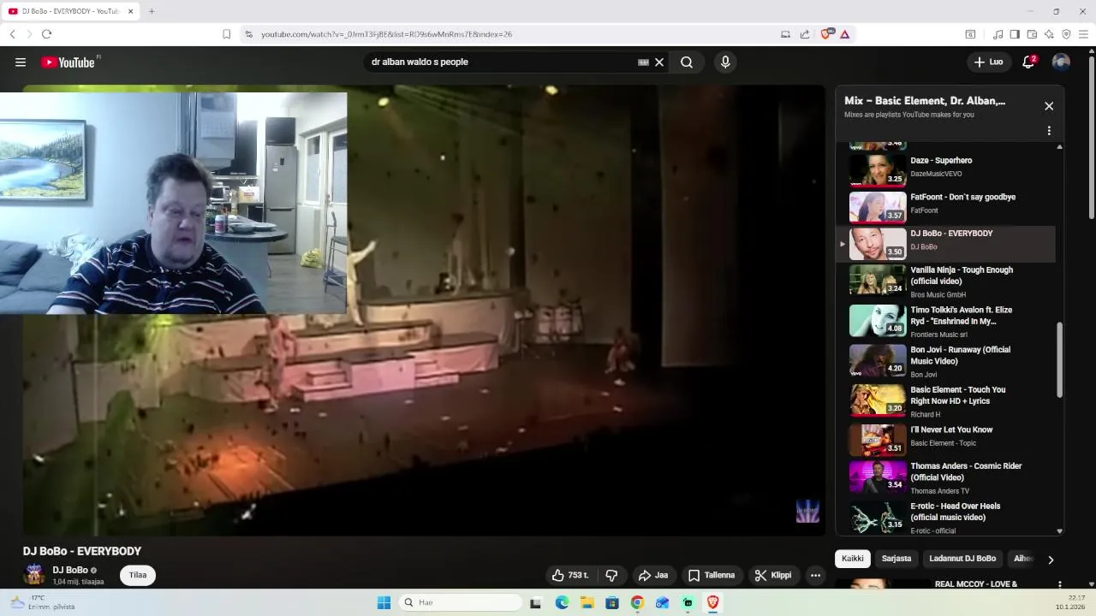Open the Luo create menu
Screen dimensions: 1096x616
[x=988, y=62]
